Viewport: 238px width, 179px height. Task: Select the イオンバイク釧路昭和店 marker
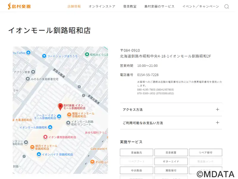[39, 154]
